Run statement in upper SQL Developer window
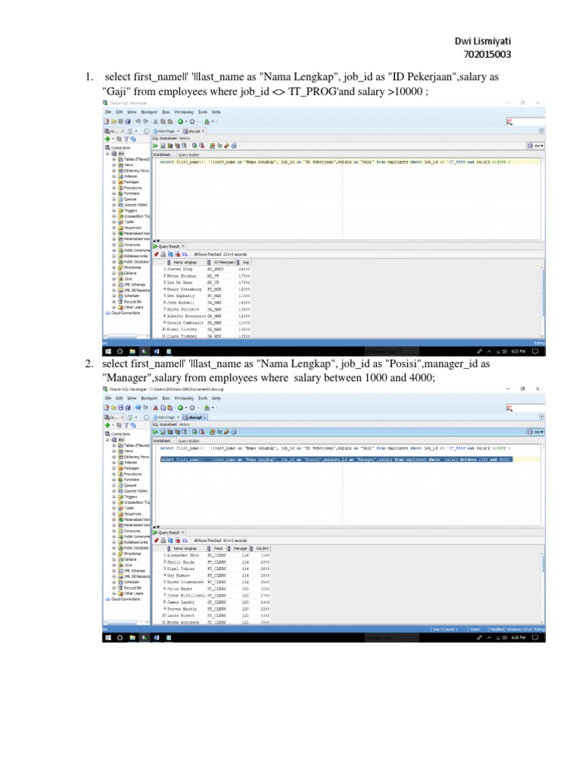Viewport: 579px width, 772px height. 156,145
